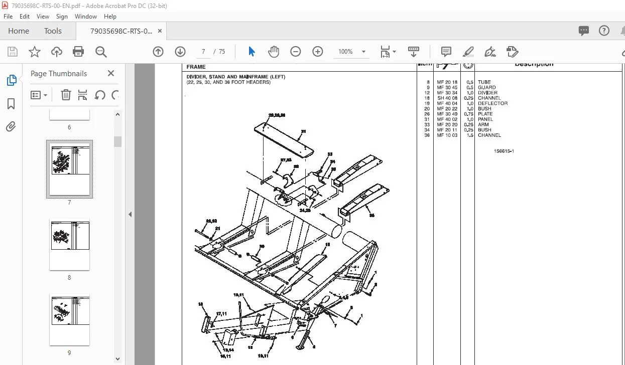Click the PANEL description row

click(485, 119)
